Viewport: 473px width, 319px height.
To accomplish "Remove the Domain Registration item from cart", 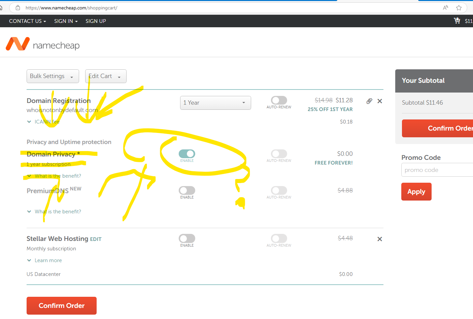I will click(x=380, y=101).
